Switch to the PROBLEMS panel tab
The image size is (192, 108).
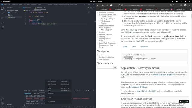coord(27,91)
